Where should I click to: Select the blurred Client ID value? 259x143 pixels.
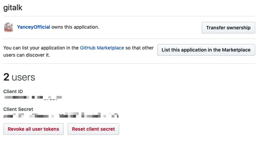click(33, 98)
